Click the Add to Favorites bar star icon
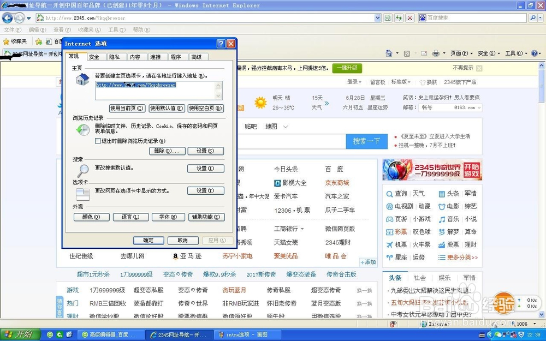 tap(39, 42)
